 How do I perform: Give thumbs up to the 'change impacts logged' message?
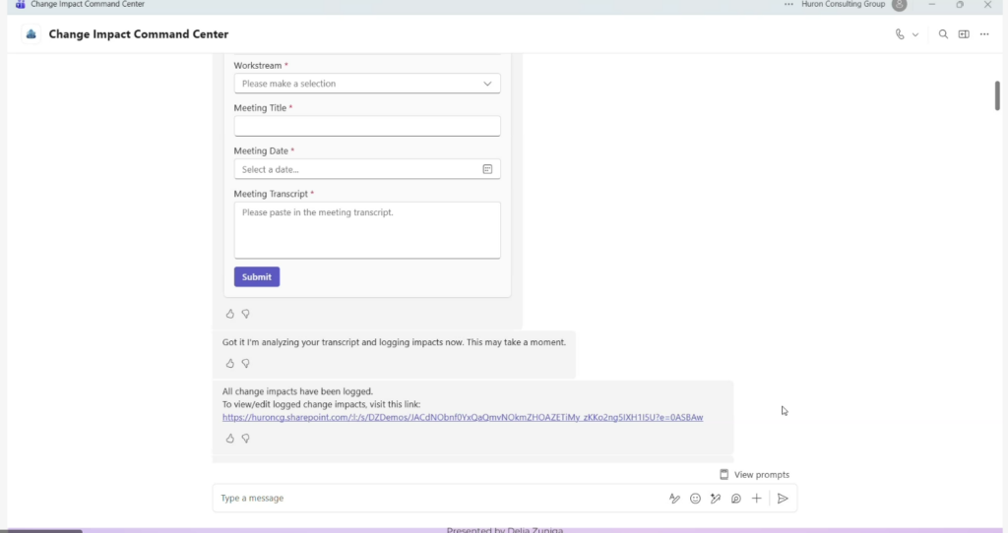point(230,439)
